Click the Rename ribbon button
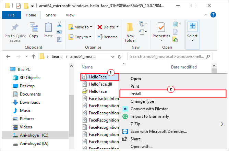 click(x=107, y=37)
